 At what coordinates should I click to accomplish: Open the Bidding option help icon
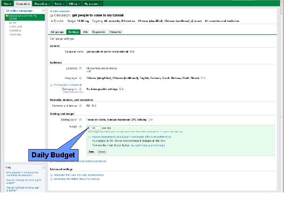(x=80, y=120)
